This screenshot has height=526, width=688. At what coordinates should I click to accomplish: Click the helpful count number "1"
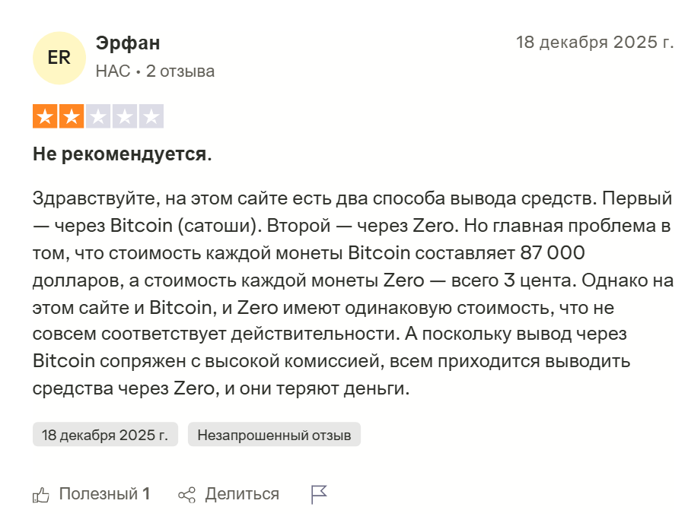pyautogui.click(x=146, y=494)
